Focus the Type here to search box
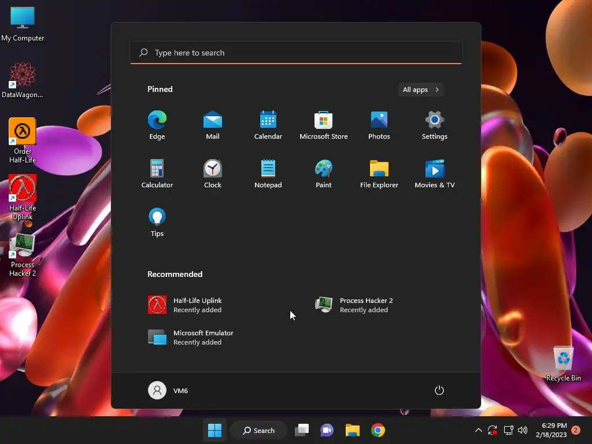Viewport: 592px width, 444px height. click(x=296, y=53)
